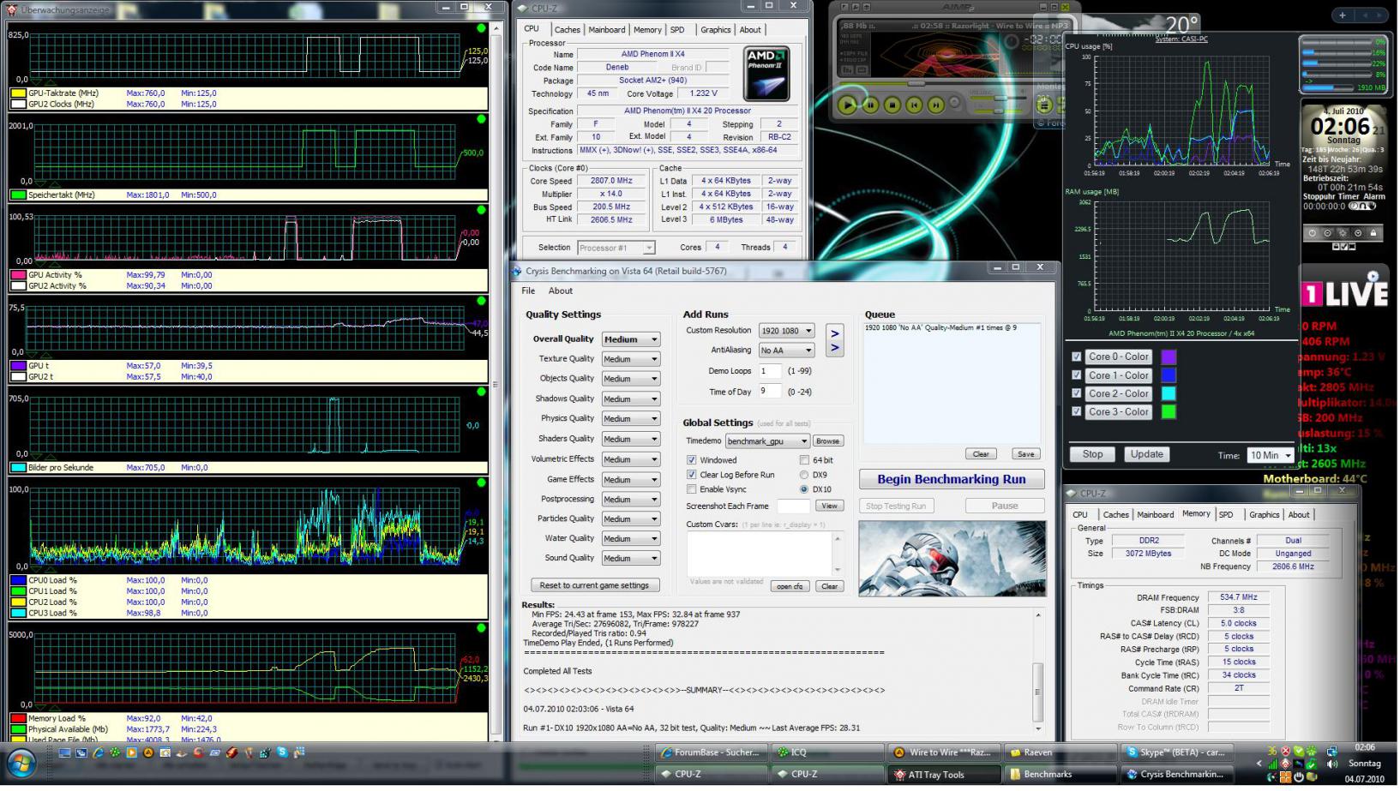Viewport: 1400px width, 791px height.
Task: Click the AMD Phenom II logo in CPU-Z
Action: (x=766, y=74)
